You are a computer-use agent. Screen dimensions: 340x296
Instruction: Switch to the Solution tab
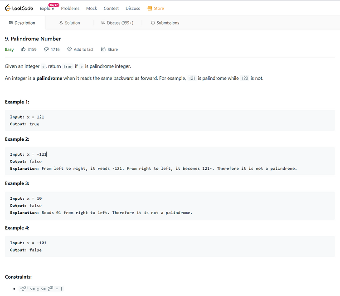[x=70, y=23]
